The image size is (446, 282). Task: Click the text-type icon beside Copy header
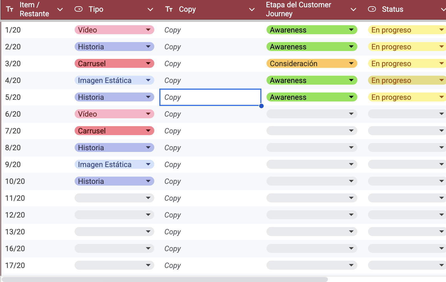tap(169, 9)
